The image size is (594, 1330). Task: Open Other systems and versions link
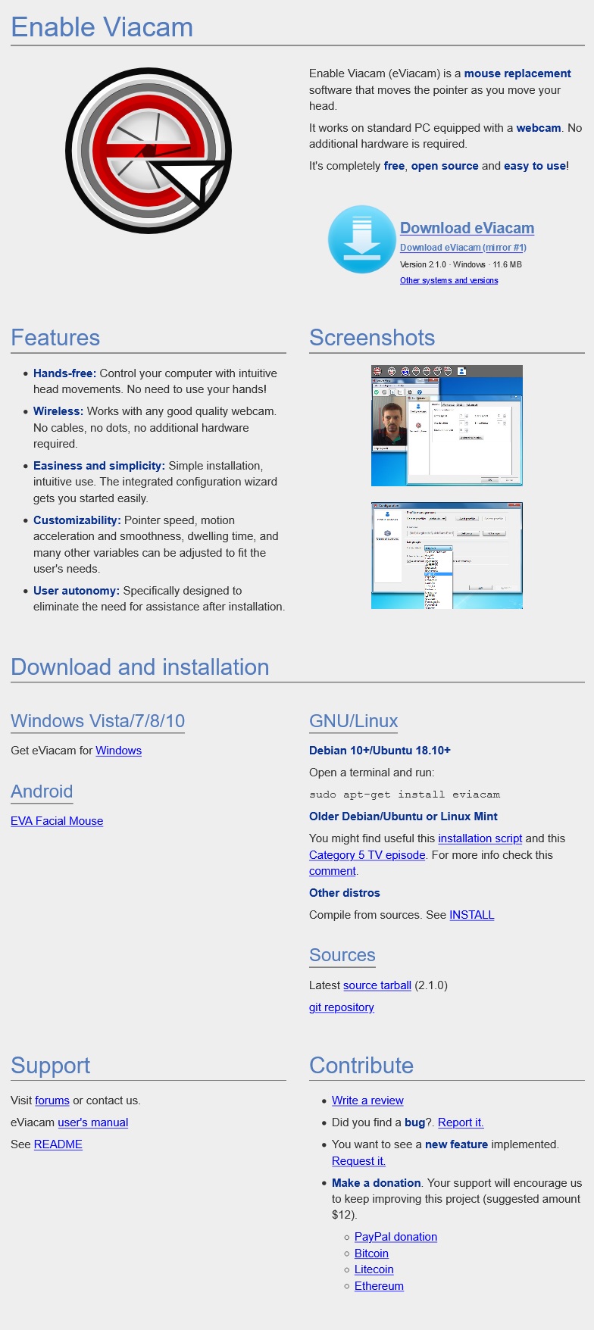[x=449, y=280]
